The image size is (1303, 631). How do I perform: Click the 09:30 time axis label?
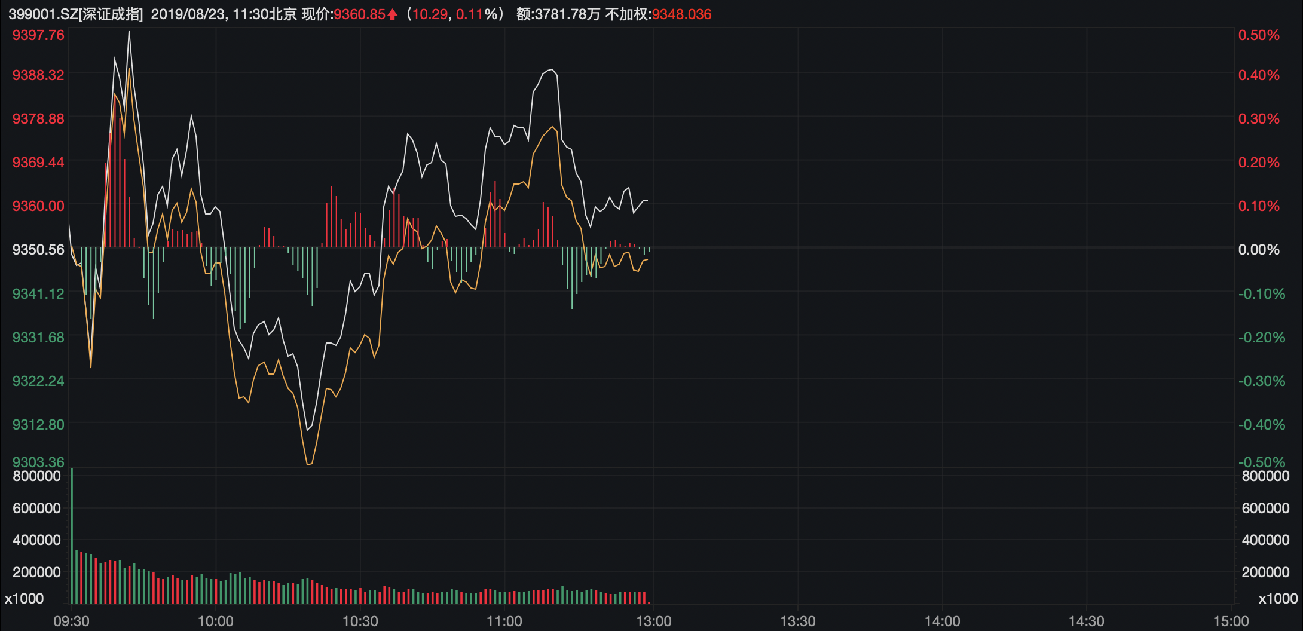(72, 621)
